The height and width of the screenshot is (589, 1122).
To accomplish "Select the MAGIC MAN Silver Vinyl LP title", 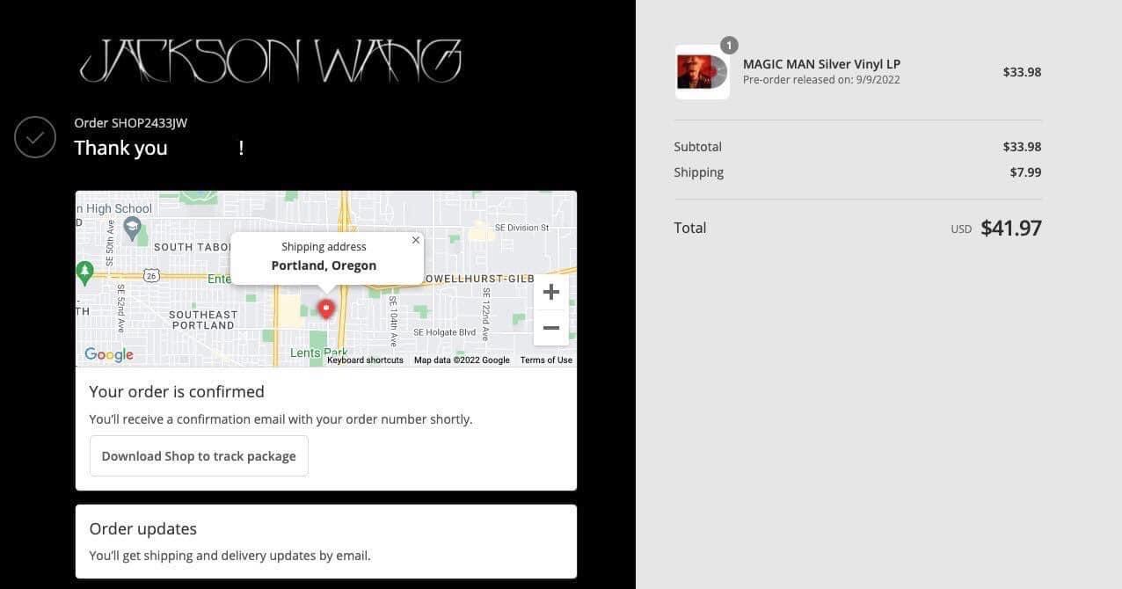I will (821, 63).
